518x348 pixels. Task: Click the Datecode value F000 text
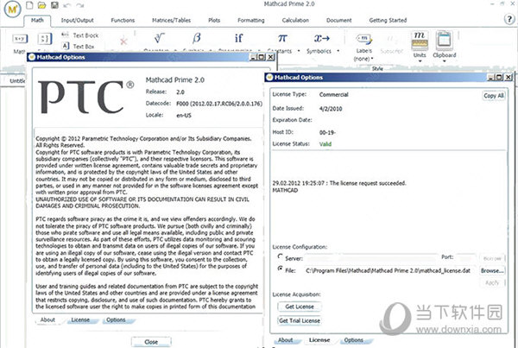click(219, 104)
